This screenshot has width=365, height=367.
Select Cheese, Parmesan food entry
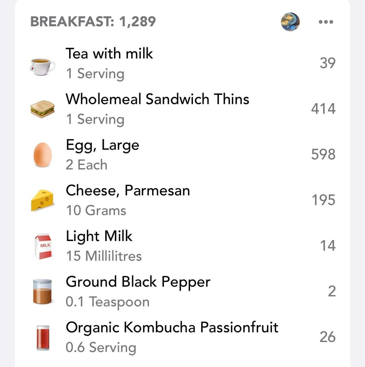pyautogui.click(x=128, y=191)
